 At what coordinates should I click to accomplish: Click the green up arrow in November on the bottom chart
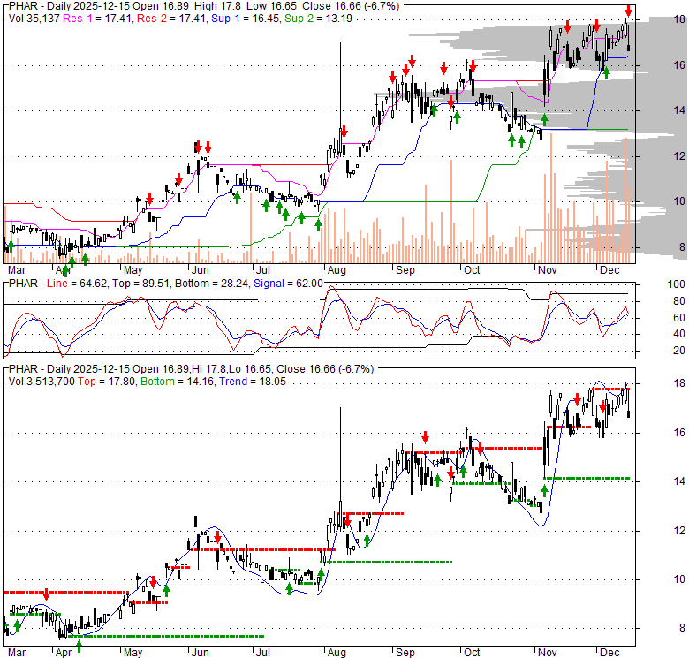(545, 490)
